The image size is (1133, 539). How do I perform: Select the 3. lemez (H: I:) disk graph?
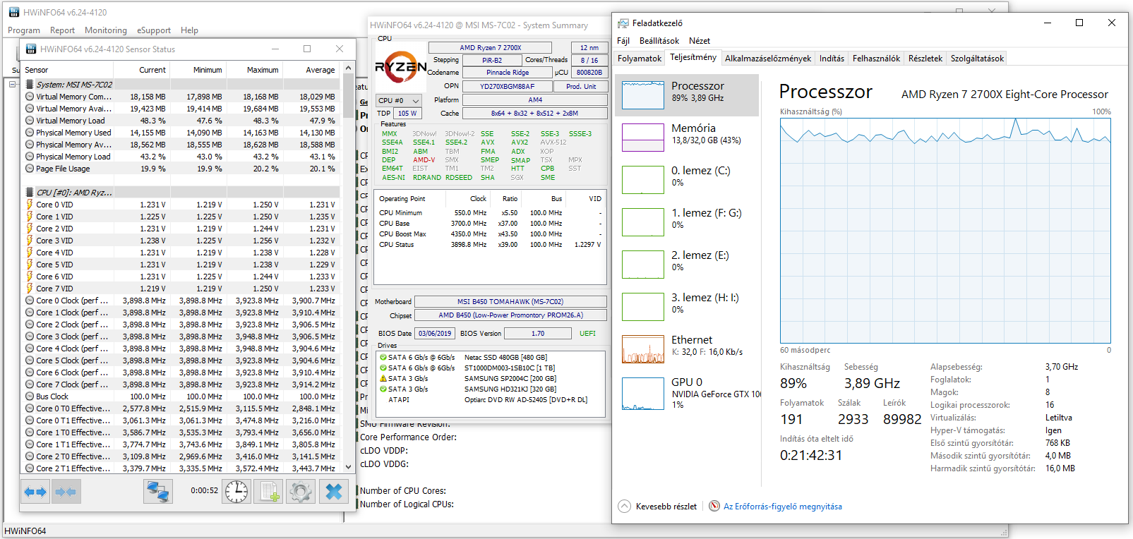coord(643,306)
